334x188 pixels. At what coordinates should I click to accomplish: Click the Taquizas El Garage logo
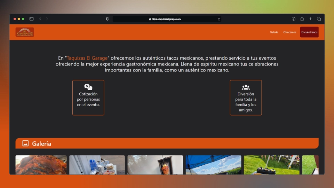(25, 32)
